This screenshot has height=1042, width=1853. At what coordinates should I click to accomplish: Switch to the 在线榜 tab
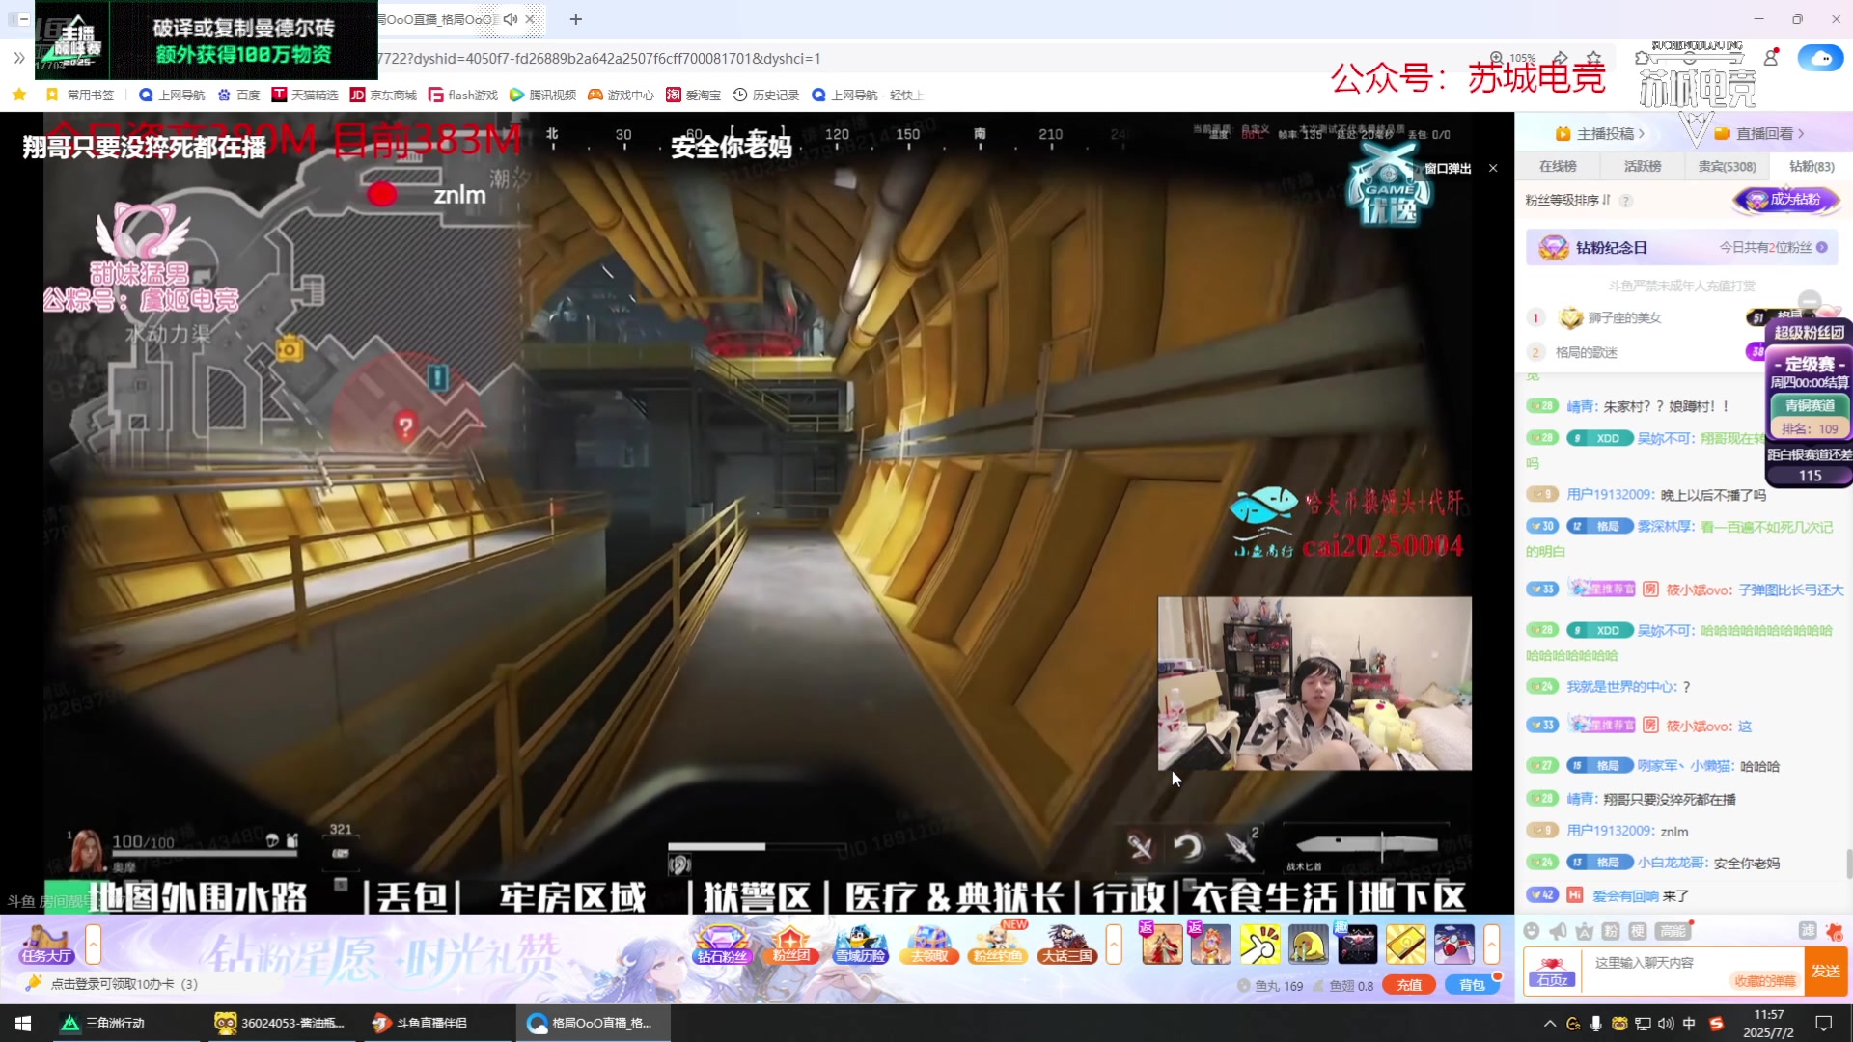(1558, 166)
